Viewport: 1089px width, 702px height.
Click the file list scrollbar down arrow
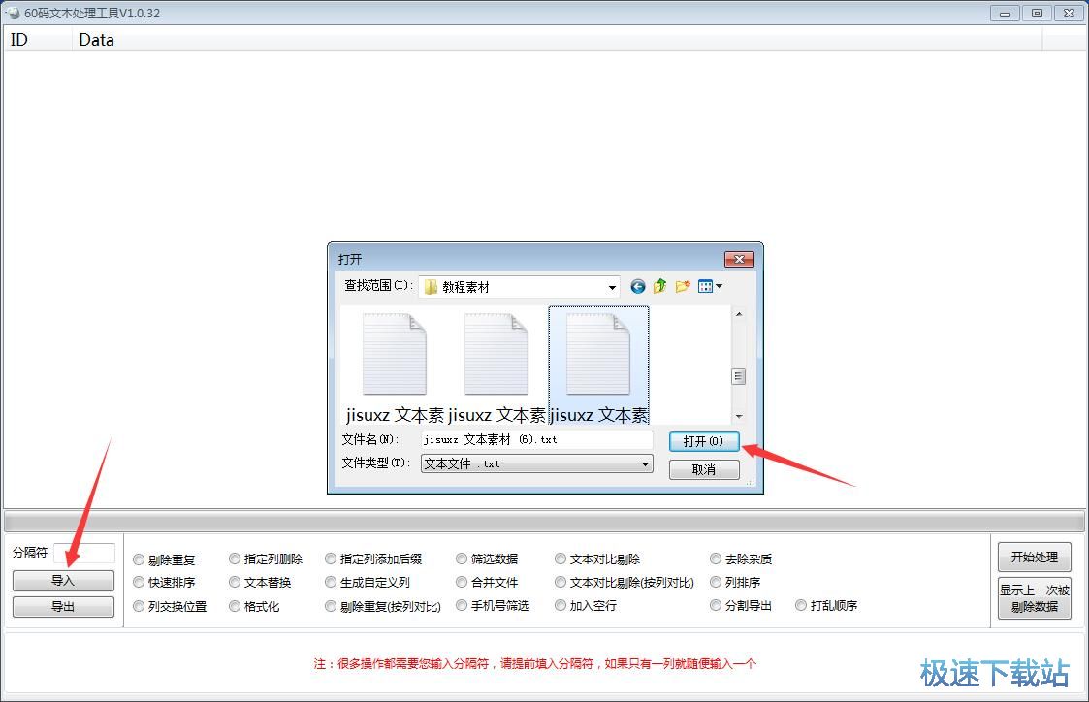click(738, 417)
